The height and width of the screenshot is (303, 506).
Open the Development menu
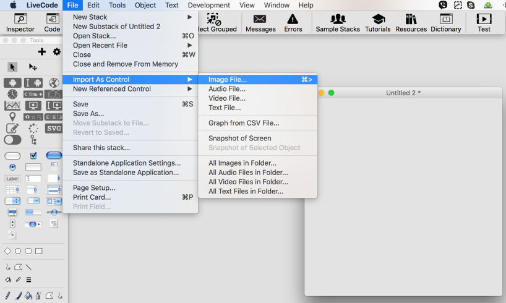pos(209,5)
